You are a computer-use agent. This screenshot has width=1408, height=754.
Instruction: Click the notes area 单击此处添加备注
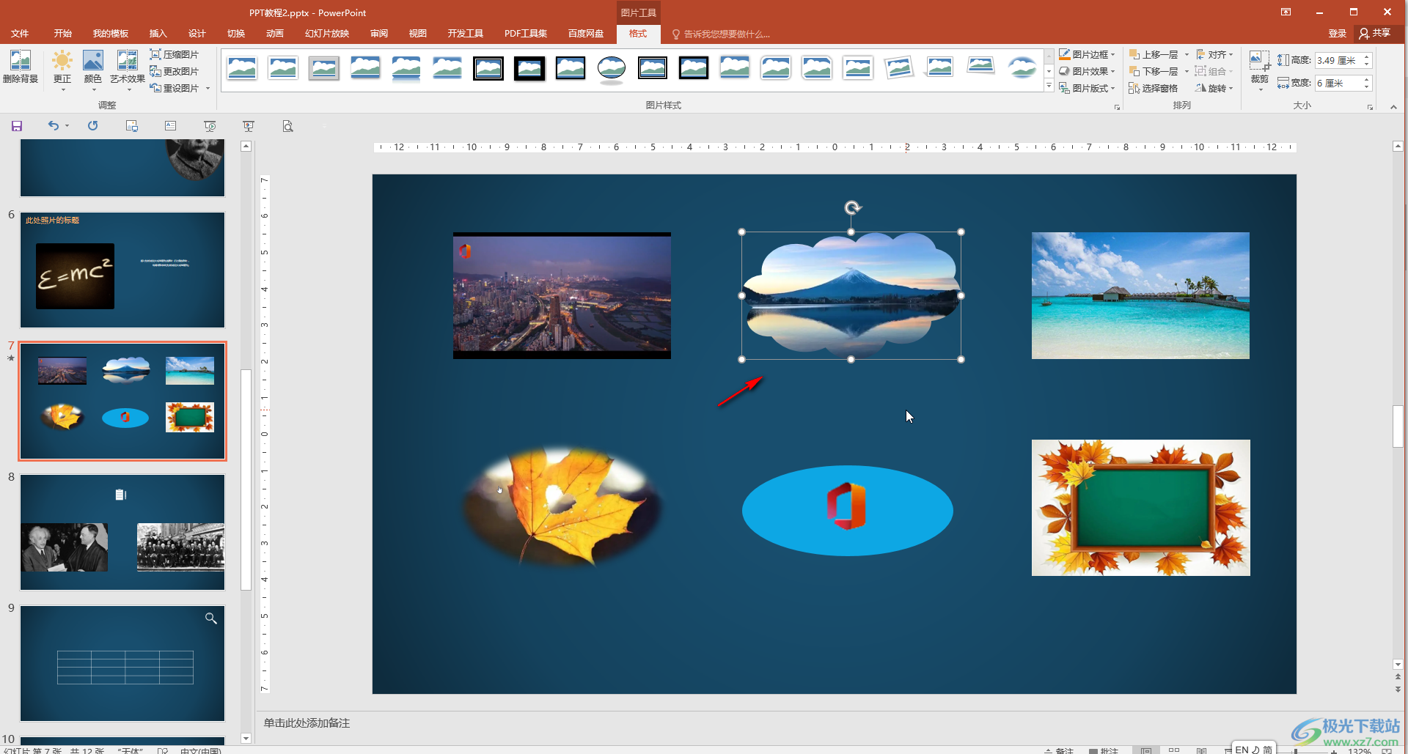tap(307, 723)
